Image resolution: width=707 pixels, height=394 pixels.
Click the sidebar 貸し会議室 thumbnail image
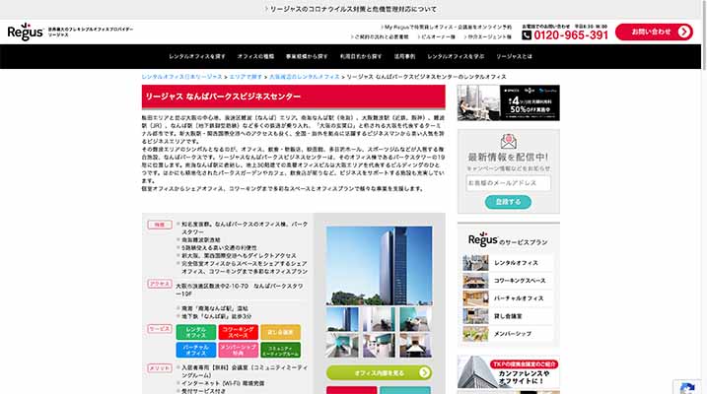pyautogui.click(x=475, y=316)
